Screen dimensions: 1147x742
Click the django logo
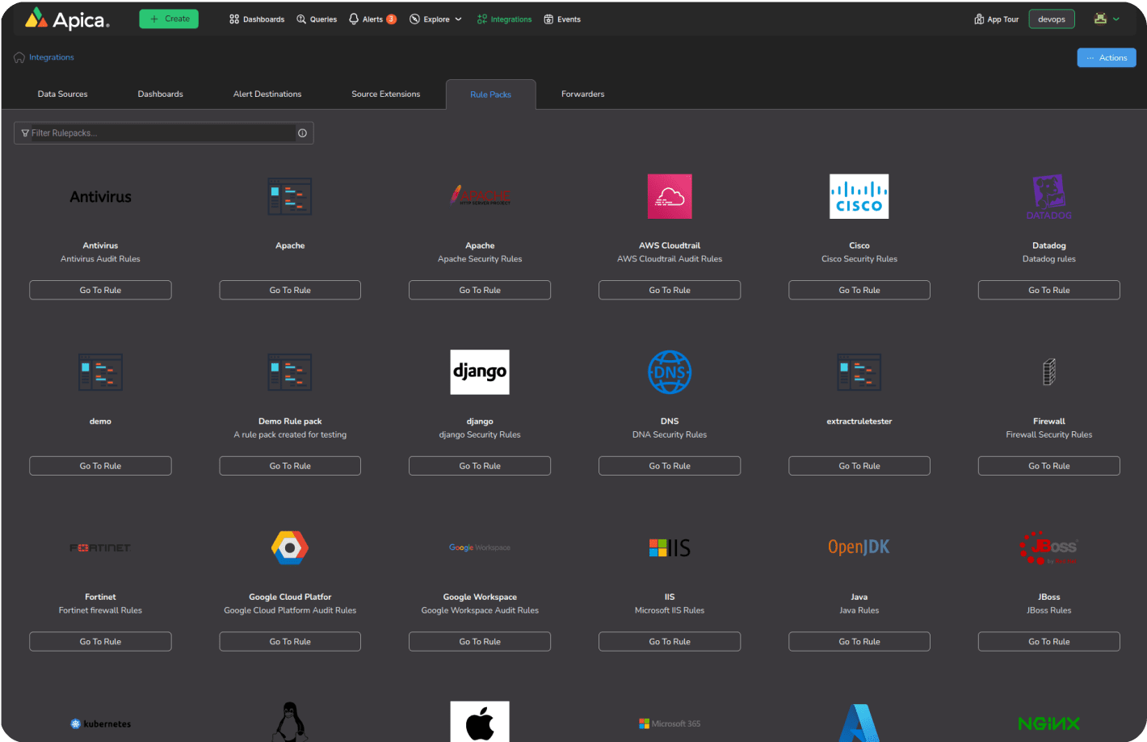(x=480, y=372)
